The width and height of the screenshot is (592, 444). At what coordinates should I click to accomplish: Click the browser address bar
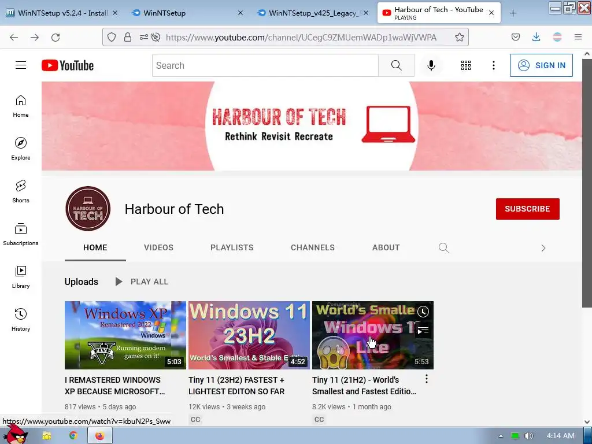point(301,37)
